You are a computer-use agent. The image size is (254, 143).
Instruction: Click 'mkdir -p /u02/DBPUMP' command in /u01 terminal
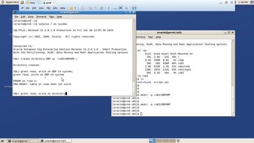click(155, 104)
